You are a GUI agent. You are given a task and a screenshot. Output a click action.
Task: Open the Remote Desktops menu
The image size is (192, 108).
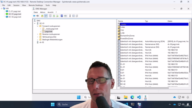(x=36, y=5)
